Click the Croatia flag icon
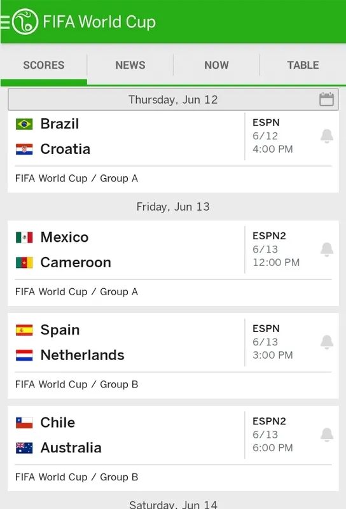Image resolution: width=346 pixels, height=509 pixels. (x=24, y=150)
